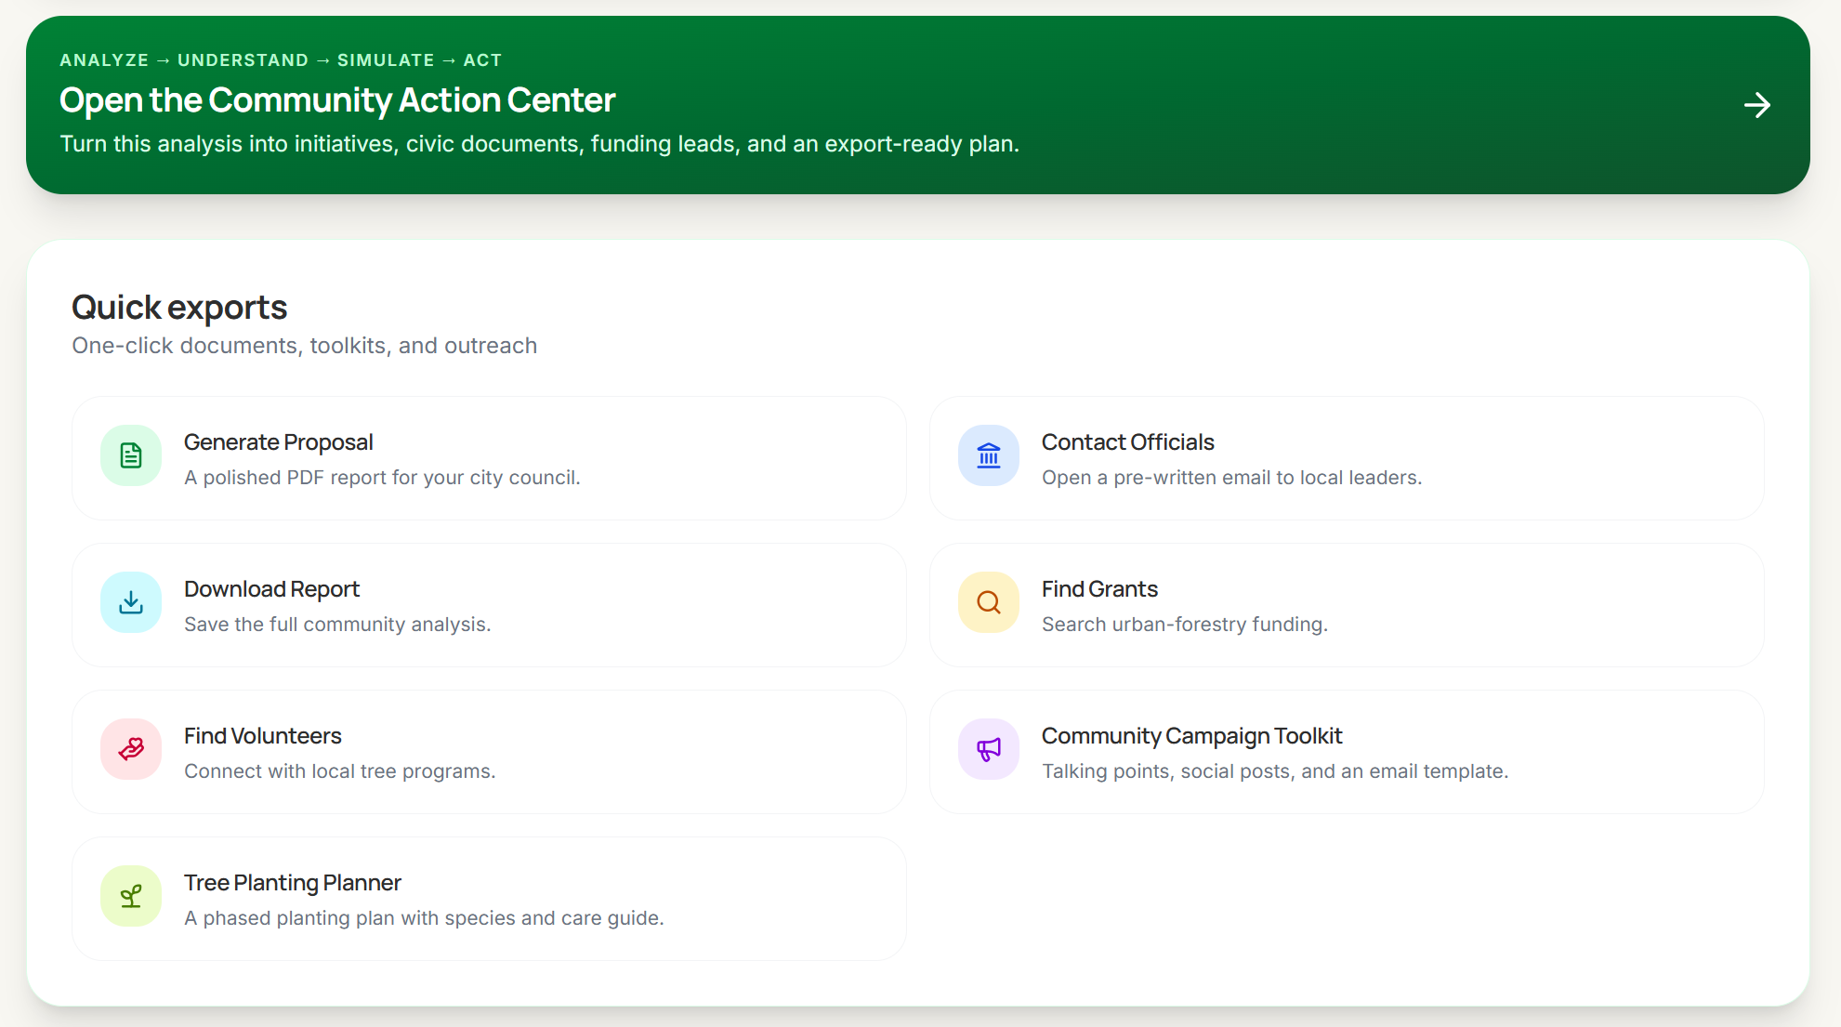This screenshot has width=1841, height=1027.
Task: Click the Find Volunteers hand-heart icon
Action: [131, 749]
